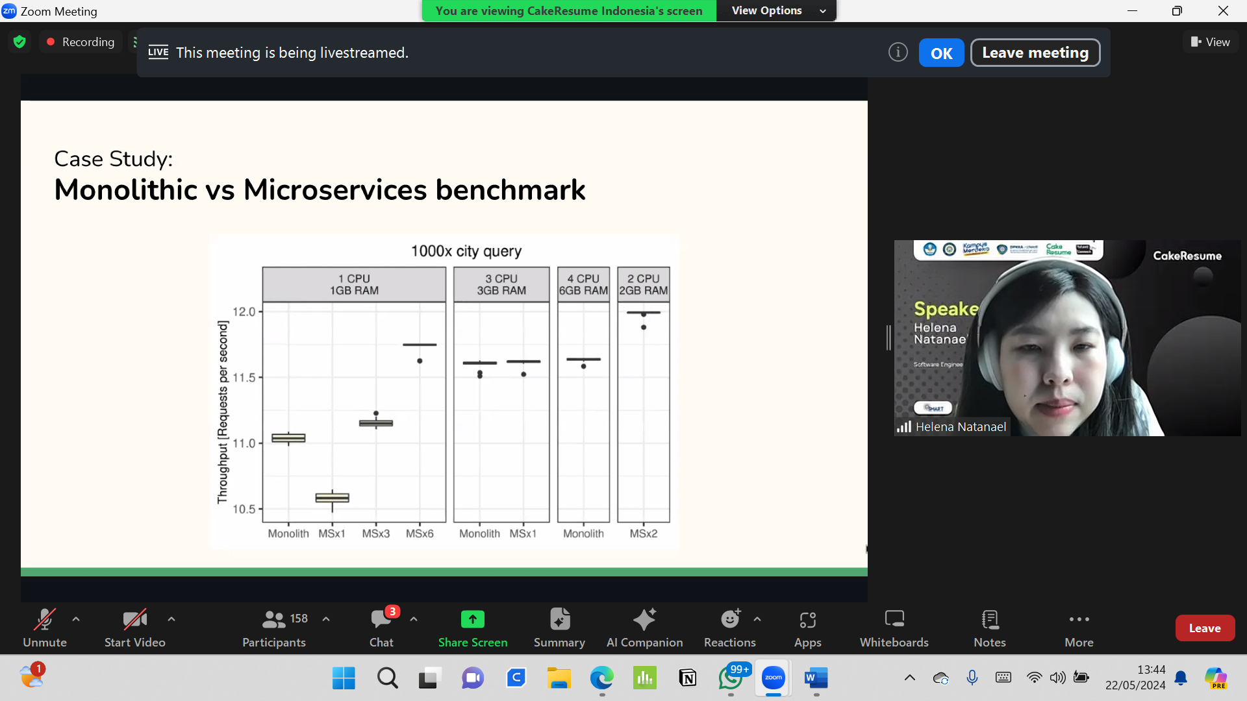Click the Recording indicator
This screenshot has height=701, width=1247.
pos(81,42)
